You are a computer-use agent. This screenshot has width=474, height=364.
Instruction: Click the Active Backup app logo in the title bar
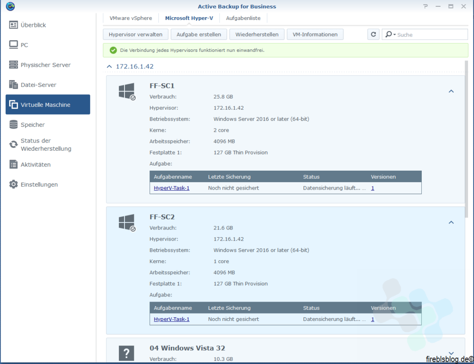click(10, 6)
